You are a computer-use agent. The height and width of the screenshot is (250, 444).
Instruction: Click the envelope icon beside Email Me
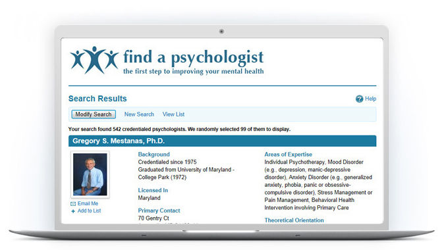click(73, 204)
